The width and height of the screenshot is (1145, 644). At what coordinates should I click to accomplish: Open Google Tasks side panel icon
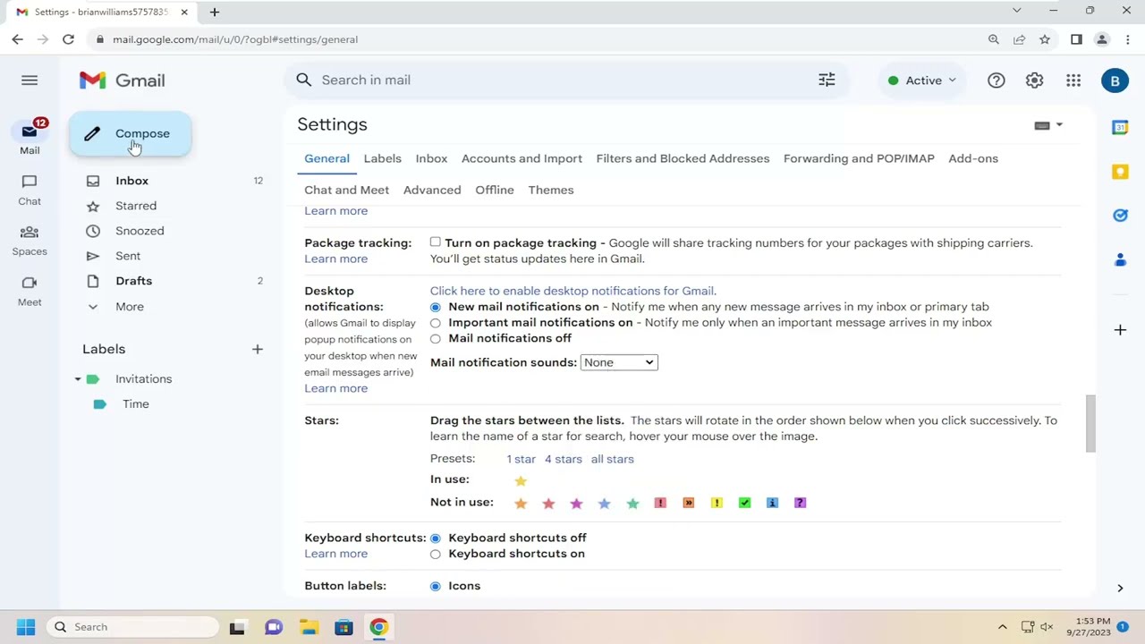[x=1120, y=216]
